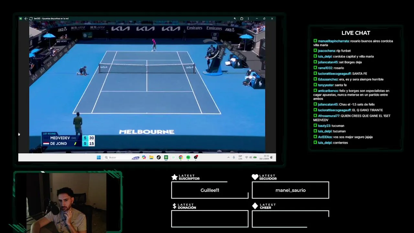Viewport: 414px width, 233px height.
Task: Select 'set Borges deja' chat message
Action: [337, 62]
